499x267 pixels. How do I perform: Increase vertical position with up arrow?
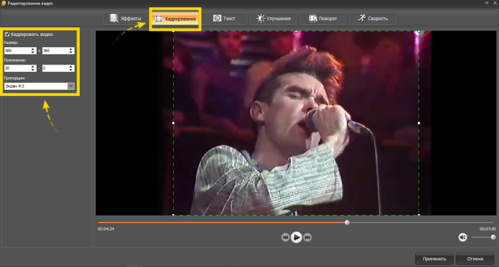coord(71,67)
